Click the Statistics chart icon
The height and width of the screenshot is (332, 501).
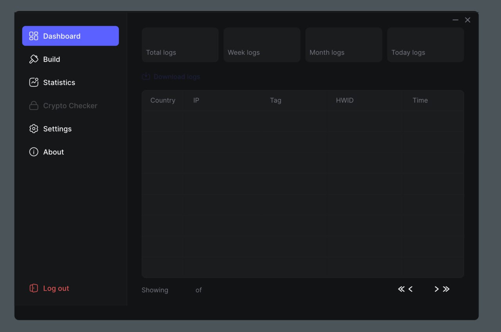tap(34, 82)
